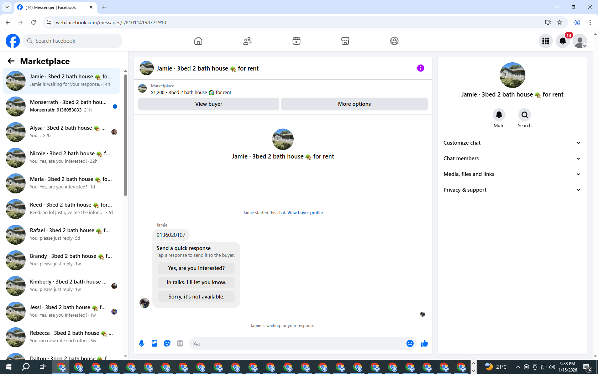Viewport: 598px width, 374px height.
Task: Open Maria conversation
Action: point(62,183)
